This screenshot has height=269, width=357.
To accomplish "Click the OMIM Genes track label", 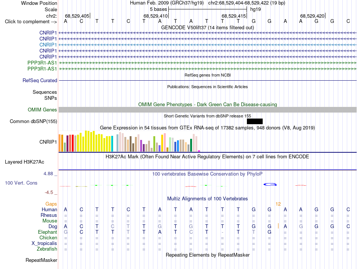I will (x=42, y=110).
